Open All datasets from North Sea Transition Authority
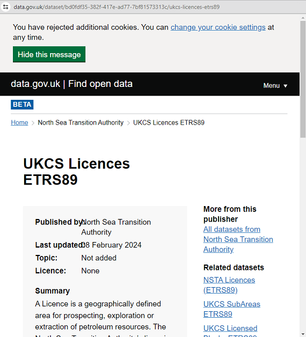306x337 pixels. click(x=238, y=239)
